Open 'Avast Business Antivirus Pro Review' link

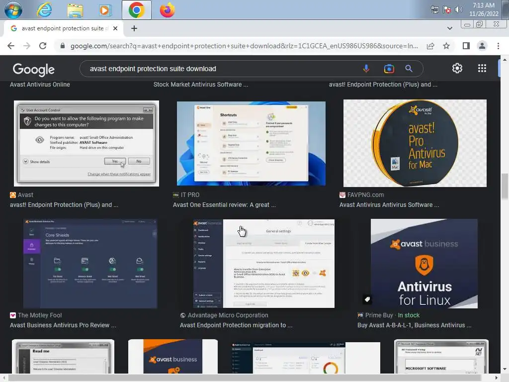[x=63, y=325]
